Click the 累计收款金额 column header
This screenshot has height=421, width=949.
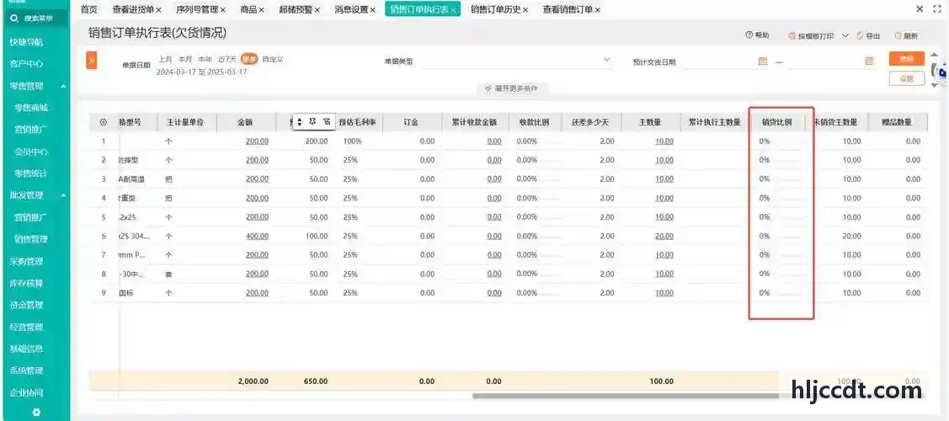click(x=475, y=122)
